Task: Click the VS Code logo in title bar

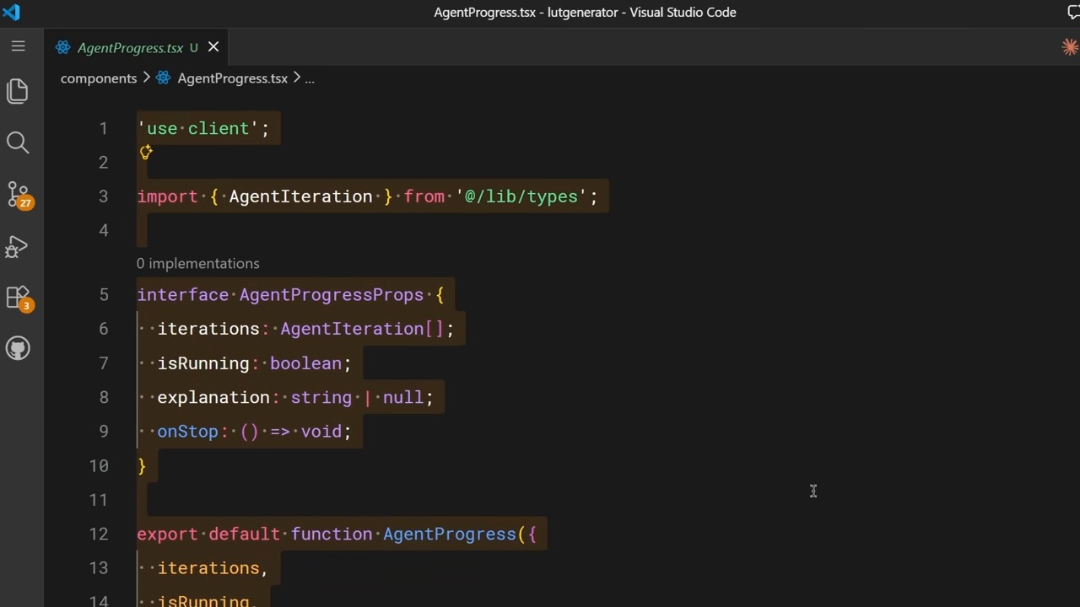Action: (11, 12)
